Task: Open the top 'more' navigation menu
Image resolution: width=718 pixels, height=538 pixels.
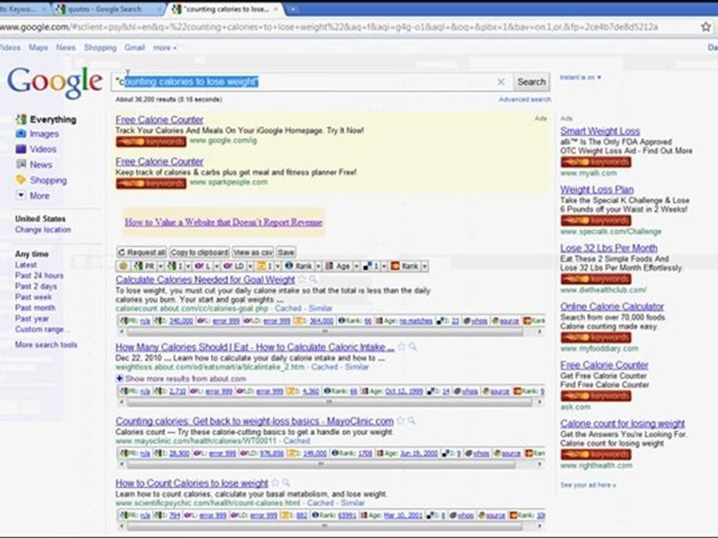Action: (165, 48)
